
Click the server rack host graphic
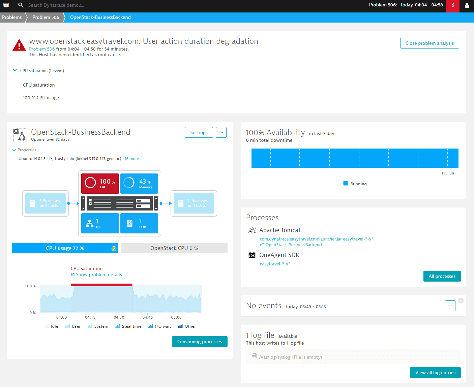coord(120,203)
